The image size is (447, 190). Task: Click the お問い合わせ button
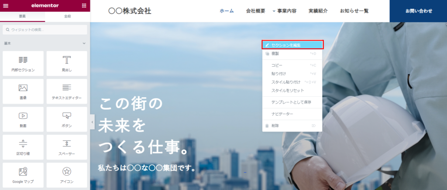(418, 11)
